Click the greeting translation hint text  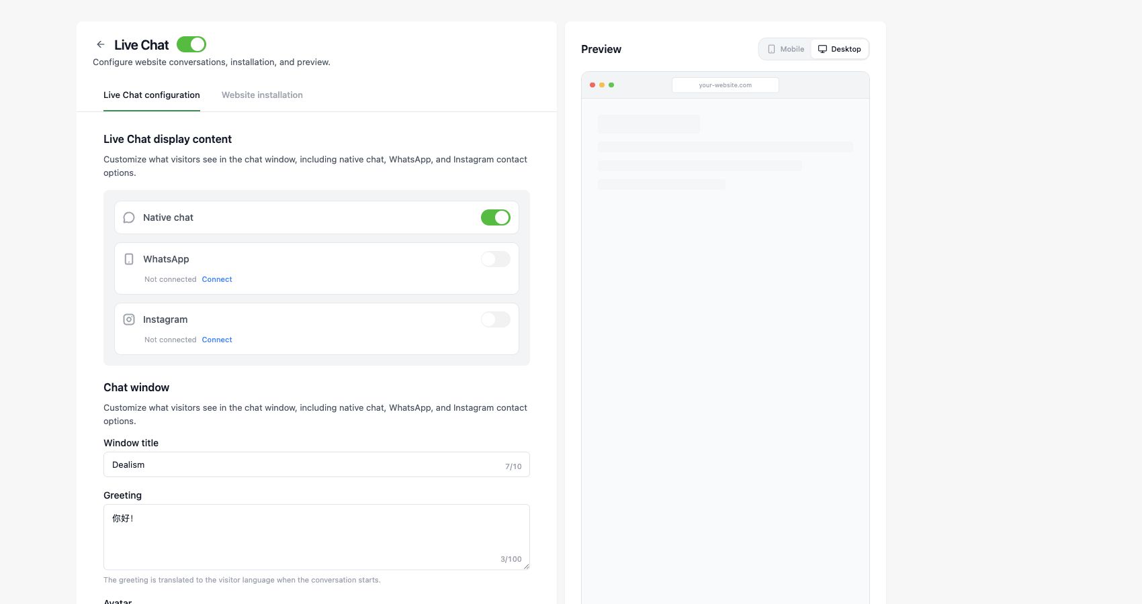(242, 580)
